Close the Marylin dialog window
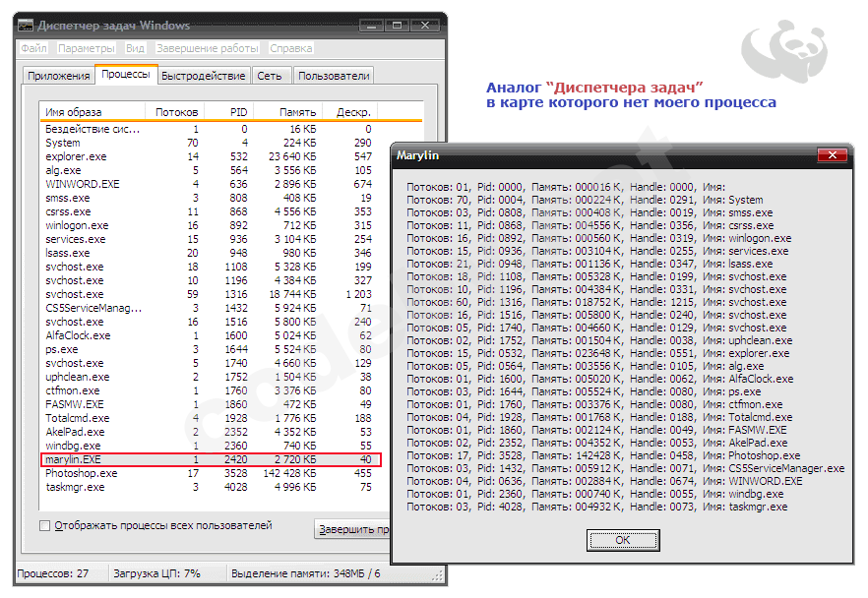868x598 pixels. (x=834, y=154)
